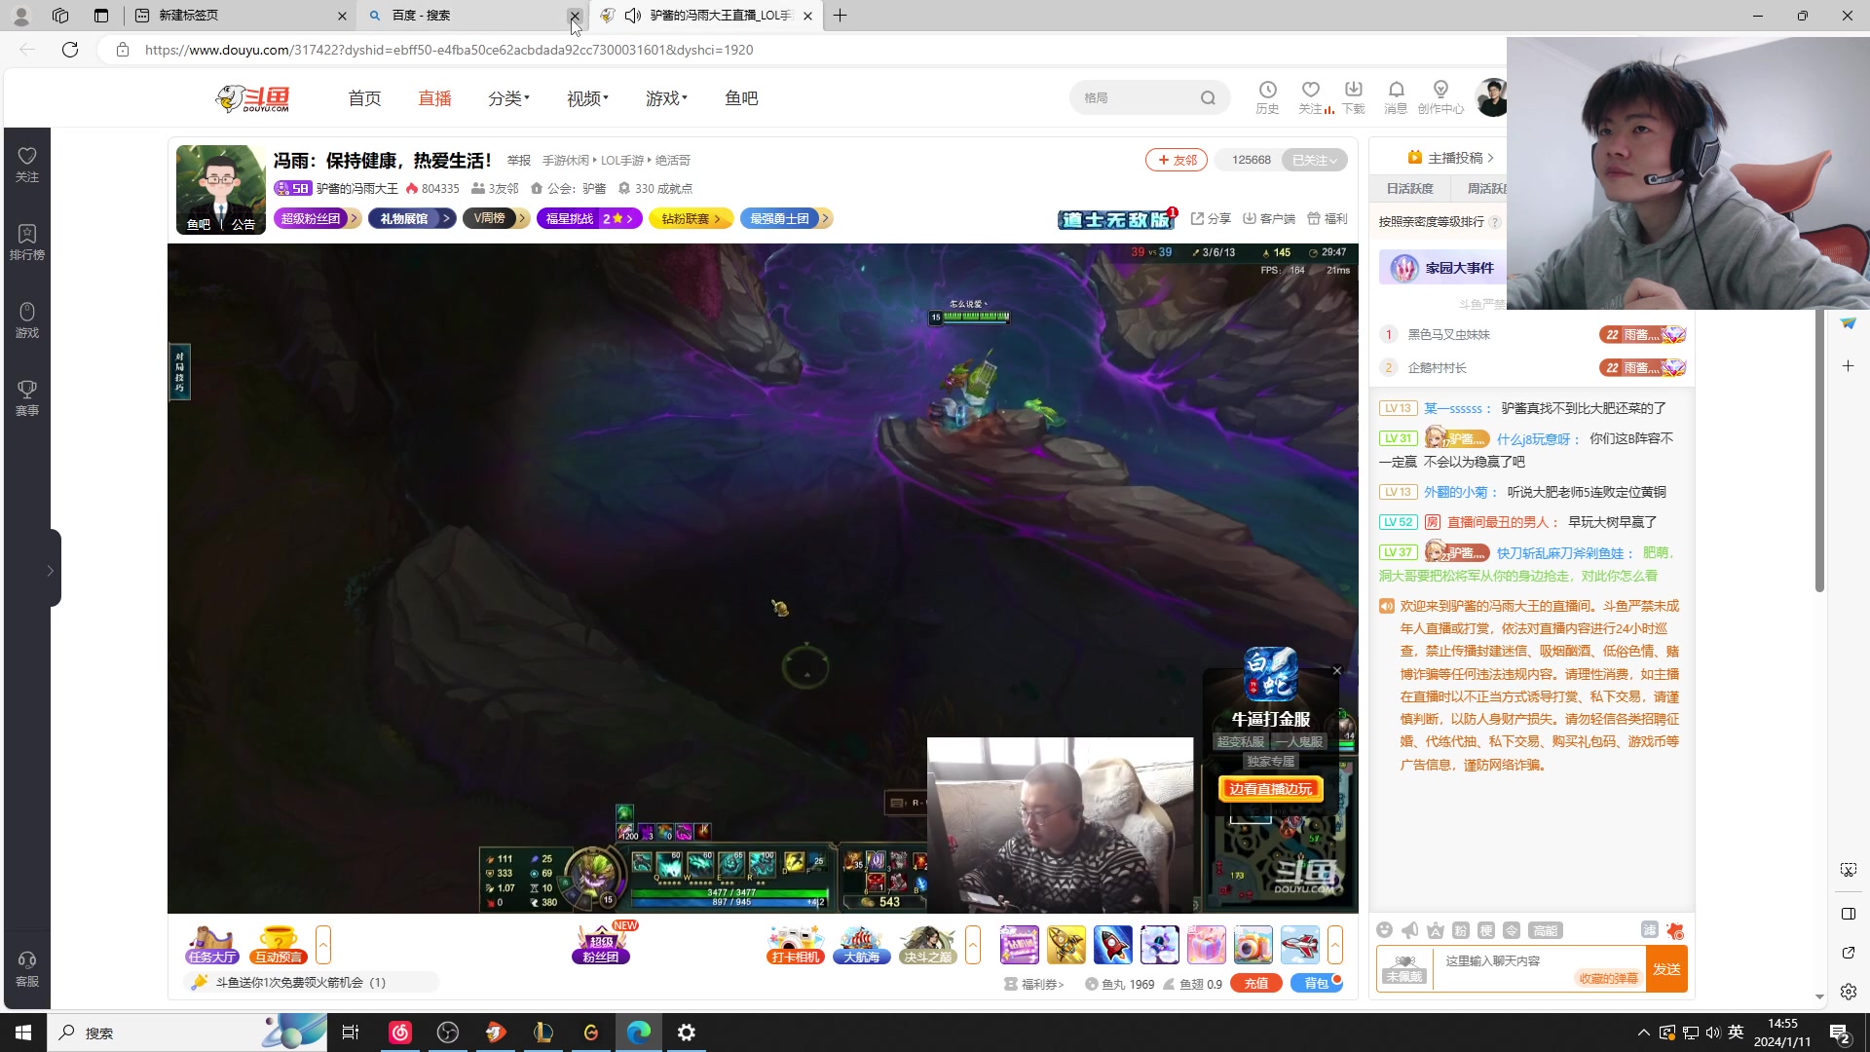Expand the 游戏 dropdown in top nav
This screenshot has height=1052, width=1870.
click(666, 98)
